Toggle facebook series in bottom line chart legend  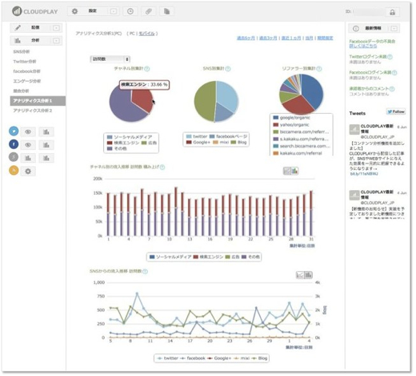(193, 358)
